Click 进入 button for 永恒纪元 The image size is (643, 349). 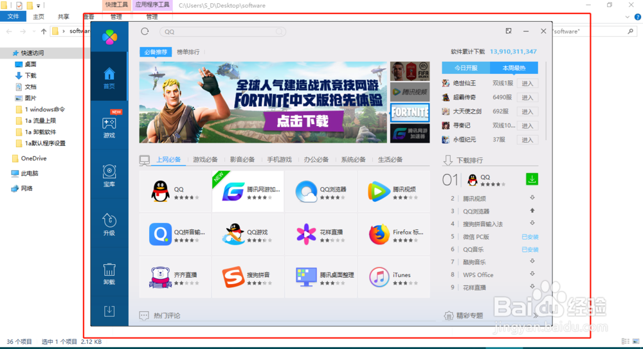click(x=527, y=140)
